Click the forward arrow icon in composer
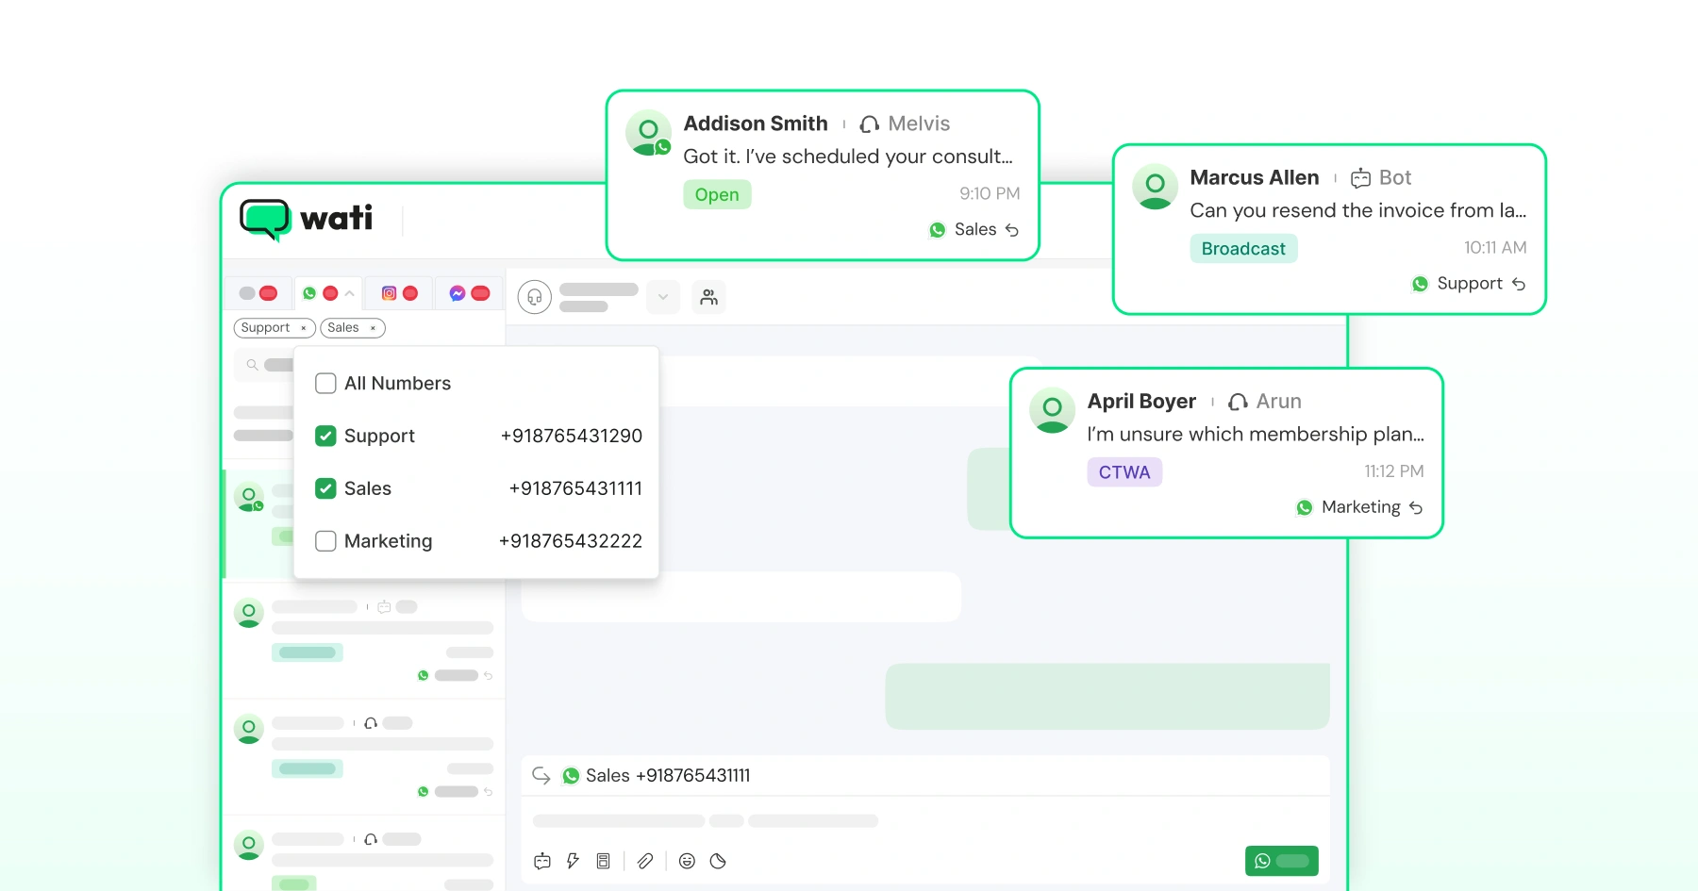 pos(541,775)
